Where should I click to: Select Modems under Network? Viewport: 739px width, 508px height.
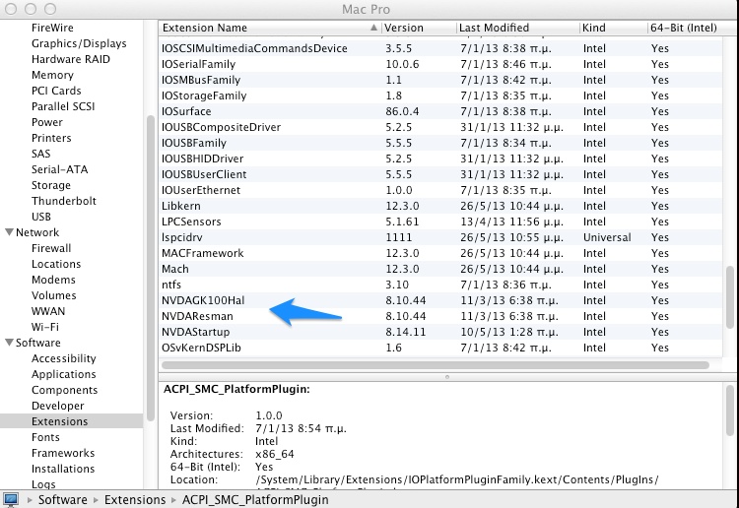point(53,280)
